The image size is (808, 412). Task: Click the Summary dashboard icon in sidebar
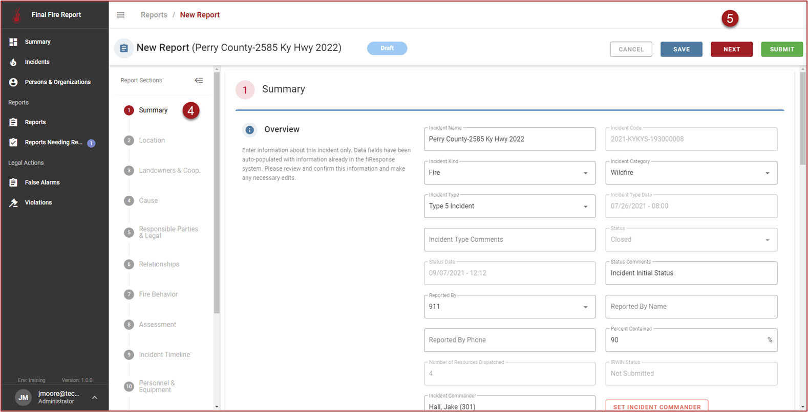point(13,42)
